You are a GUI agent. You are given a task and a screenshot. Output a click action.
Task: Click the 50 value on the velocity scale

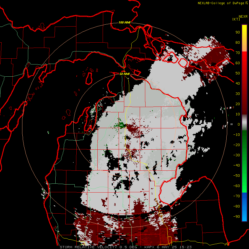tap(238, 73)
